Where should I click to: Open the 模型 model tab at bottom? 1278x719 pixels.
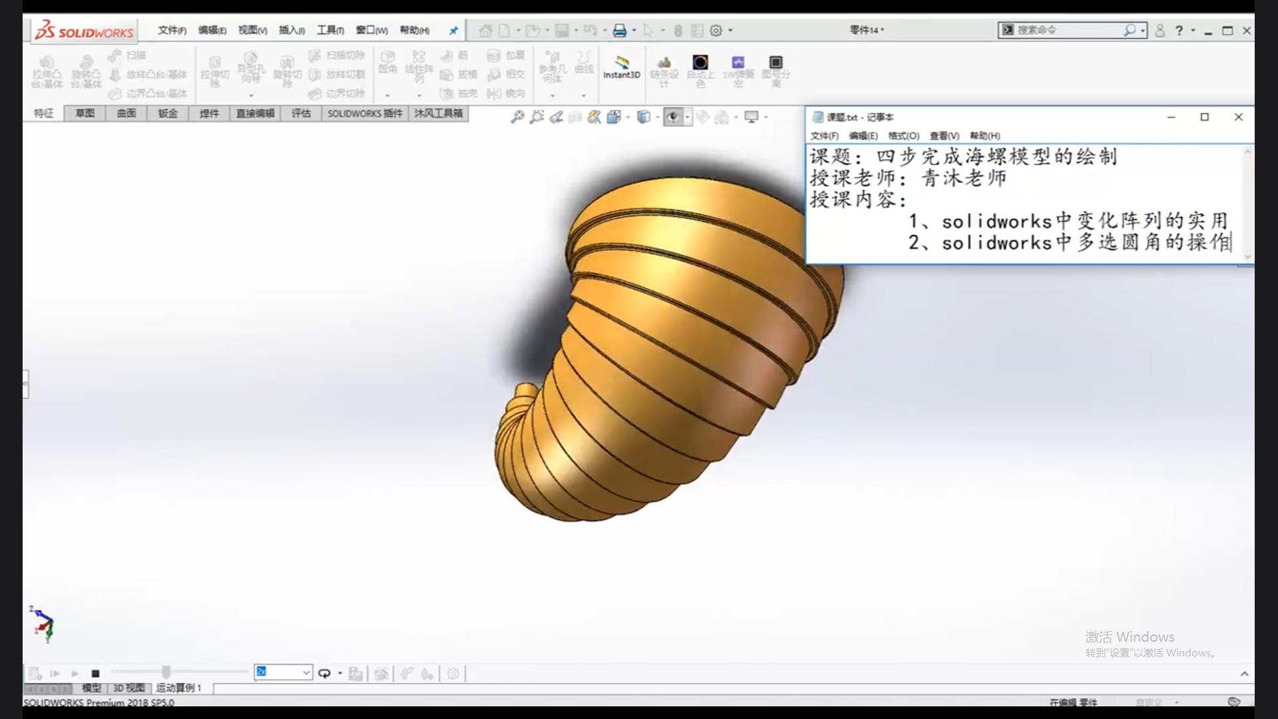pos(91,688)
